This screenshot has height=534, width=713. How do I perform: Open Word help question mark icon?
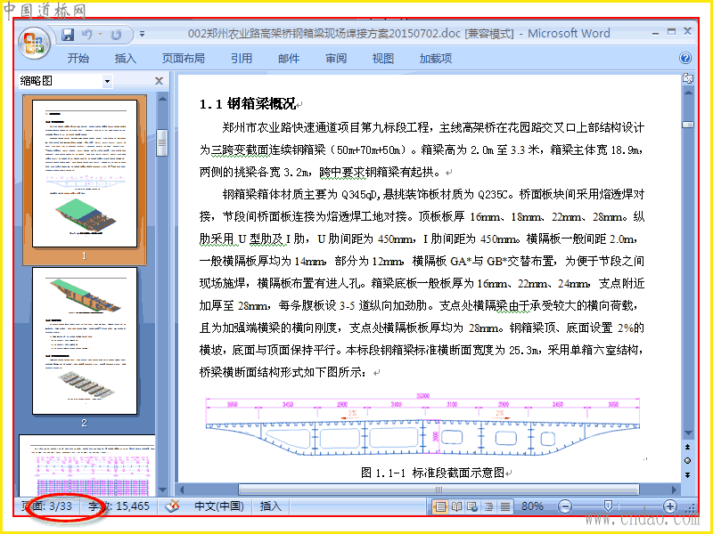coord(684,58)
